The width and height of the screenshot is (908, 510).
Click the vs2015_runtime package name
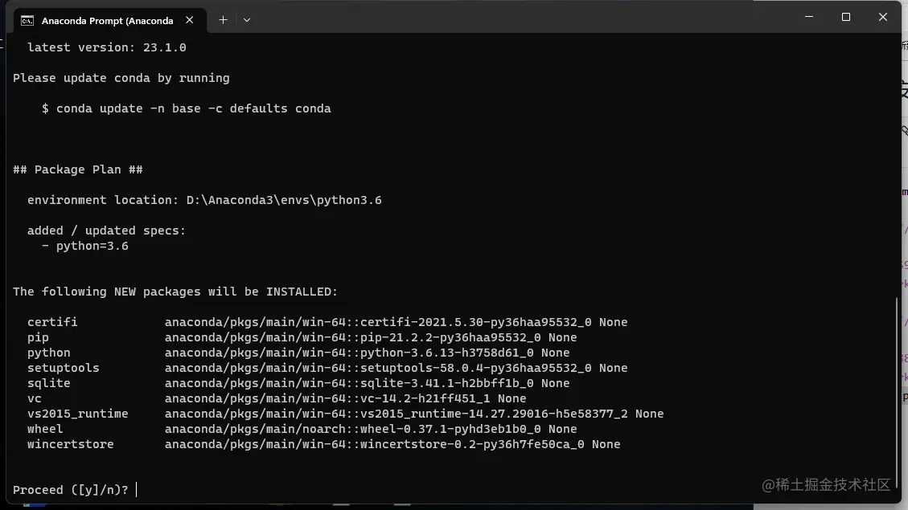click(x=77, y=414)
